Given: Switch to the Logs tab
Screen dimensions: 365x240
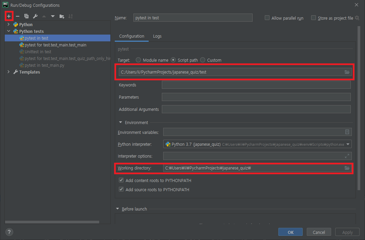Looking at the screenshot, I should click(x=157, y=36).
